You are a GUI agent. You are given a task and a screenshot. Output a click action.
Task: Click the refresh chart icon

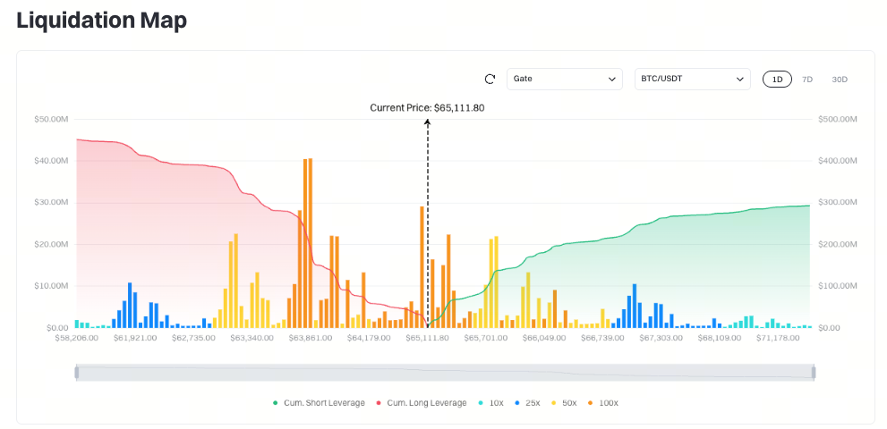pyautogui.click(x=490, y=80)
